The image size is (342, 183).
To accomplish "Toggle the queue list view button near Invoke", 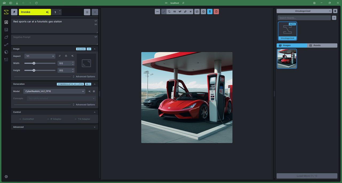I will tap(87, 12).
